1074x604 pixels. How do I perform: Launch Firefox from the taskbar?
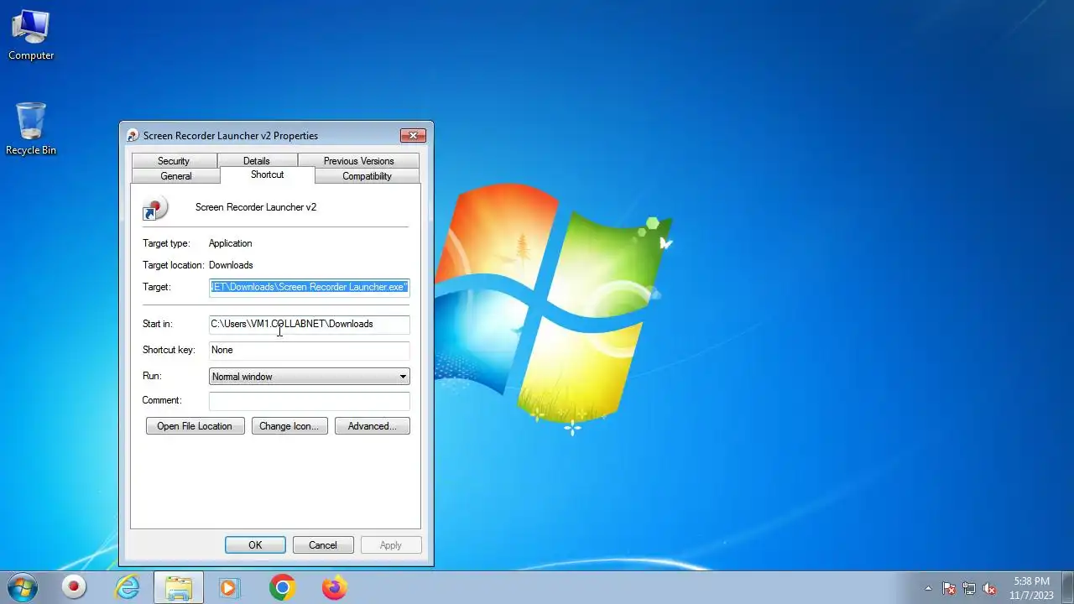[x=334, y=587]
